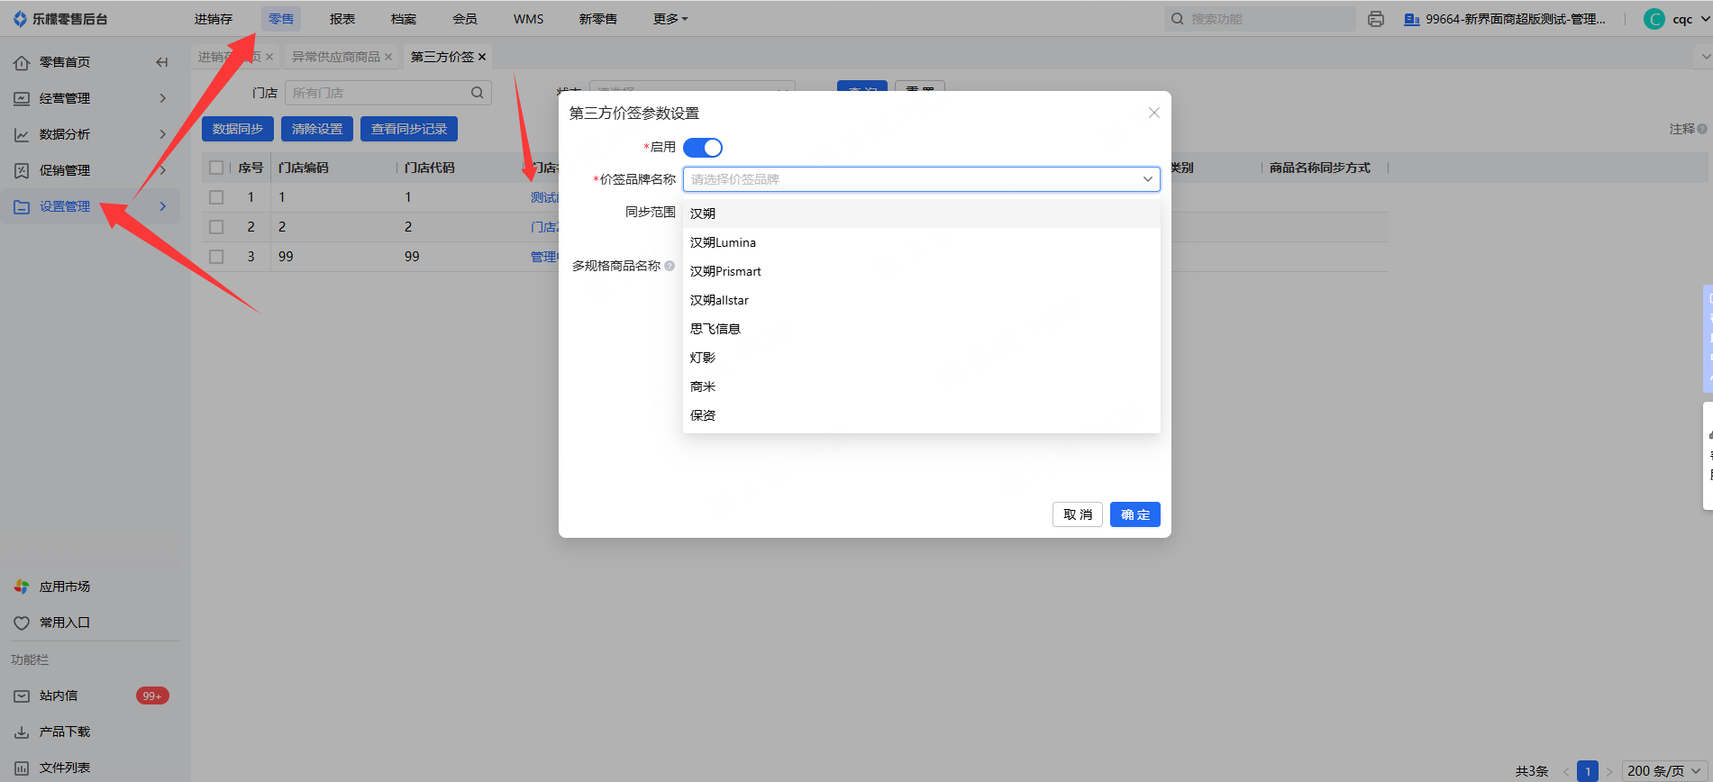1713x782 pixels.
Task: Click the 数据分析 chart icon
Action: coord(22,134)
